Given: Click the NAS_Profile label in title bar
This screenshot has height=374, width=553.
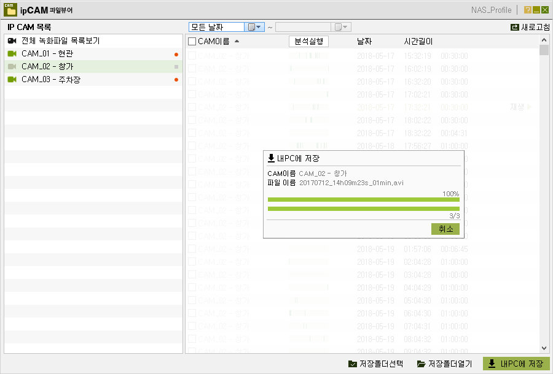Looking at the screenshot, I should tap(492, 10).
